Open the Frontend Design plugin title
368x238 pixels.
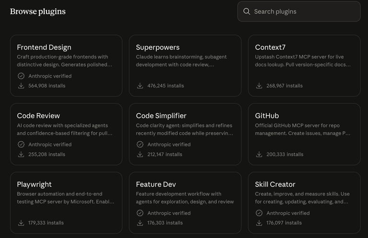pos(44,47)
